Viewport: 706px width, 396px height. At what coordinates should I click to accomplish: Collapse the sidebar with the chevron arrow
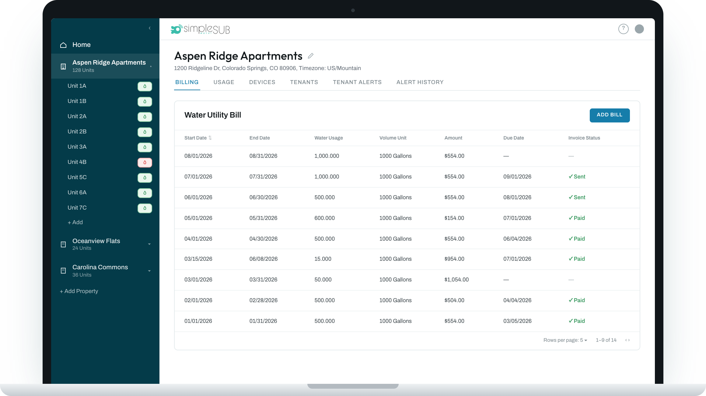pyautogui.click(x=150, y=28)
